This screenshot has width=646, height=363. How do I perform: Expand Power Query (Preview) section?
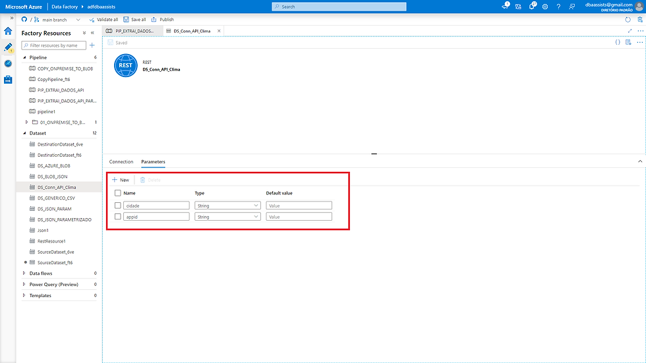click(x=24, y=285)
